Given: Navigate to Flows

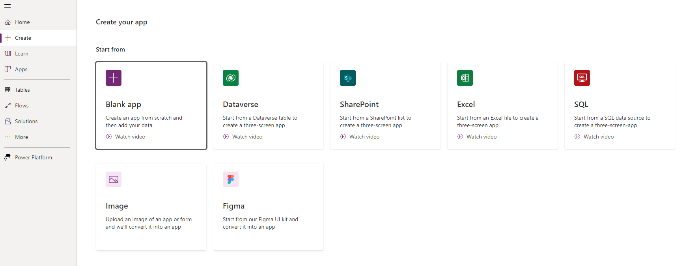Looking at the screenshot, I should pos(38,105).
